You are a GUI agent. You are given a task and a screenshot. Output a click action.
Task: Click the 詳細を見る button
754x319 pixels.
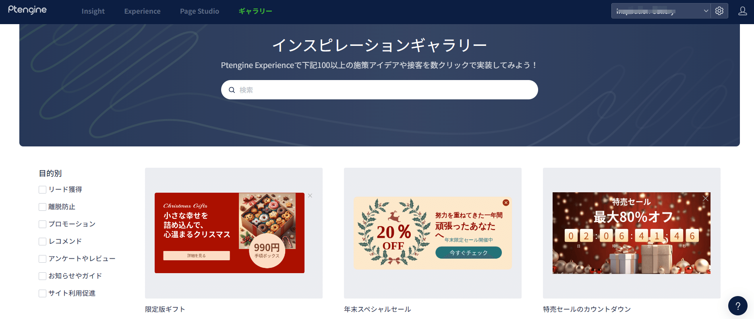point(197,255)
